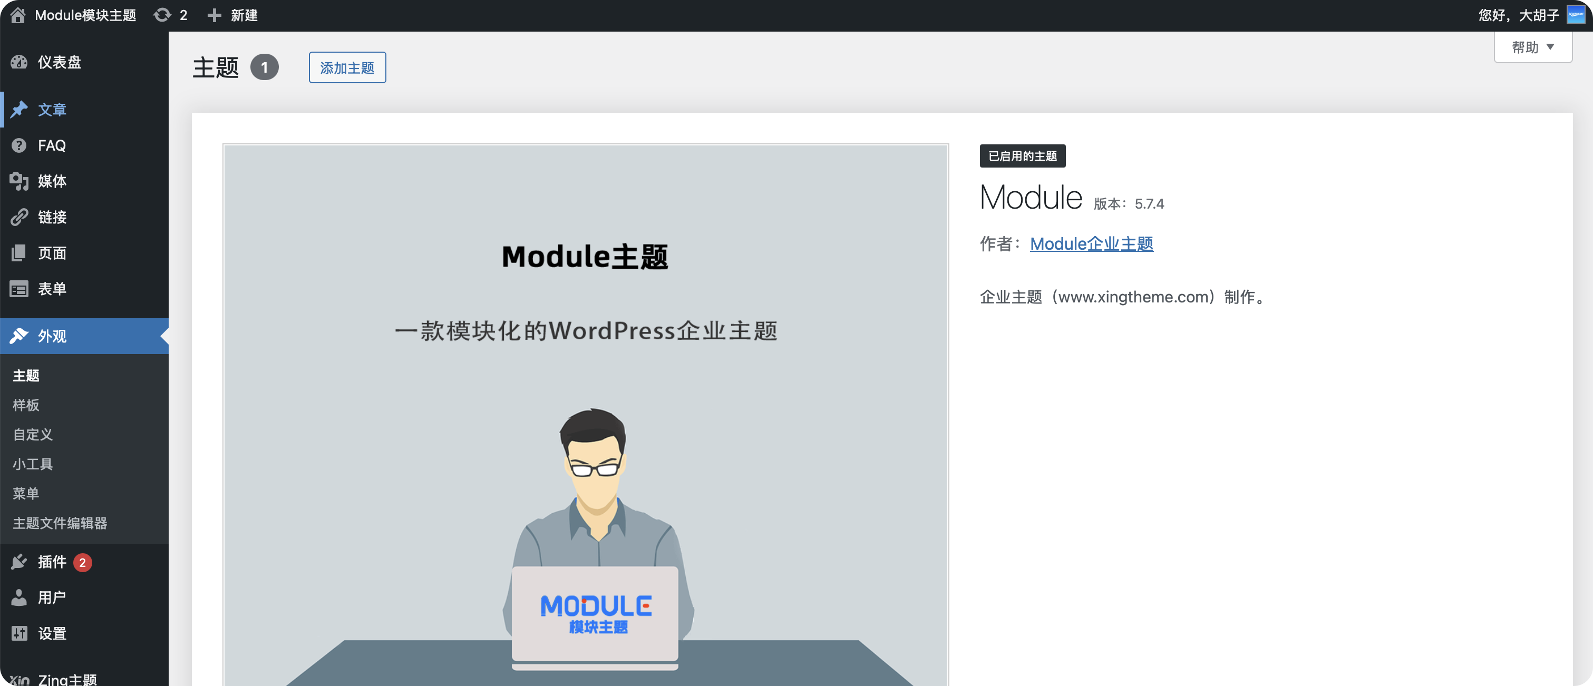Open the updates refresh icon
Screen dimensions: 1593x686
pyautogui.click(x=162, y=15)
